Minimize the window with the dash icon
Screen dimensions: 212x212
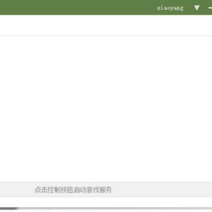(x=210, y=8)
